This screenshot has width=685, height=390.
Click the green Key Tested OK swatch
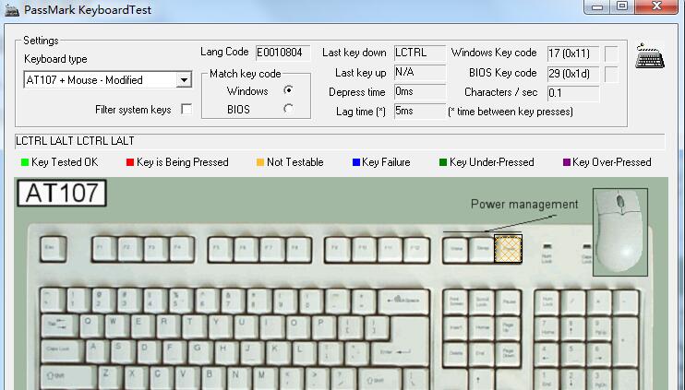(x=25, y=162)
